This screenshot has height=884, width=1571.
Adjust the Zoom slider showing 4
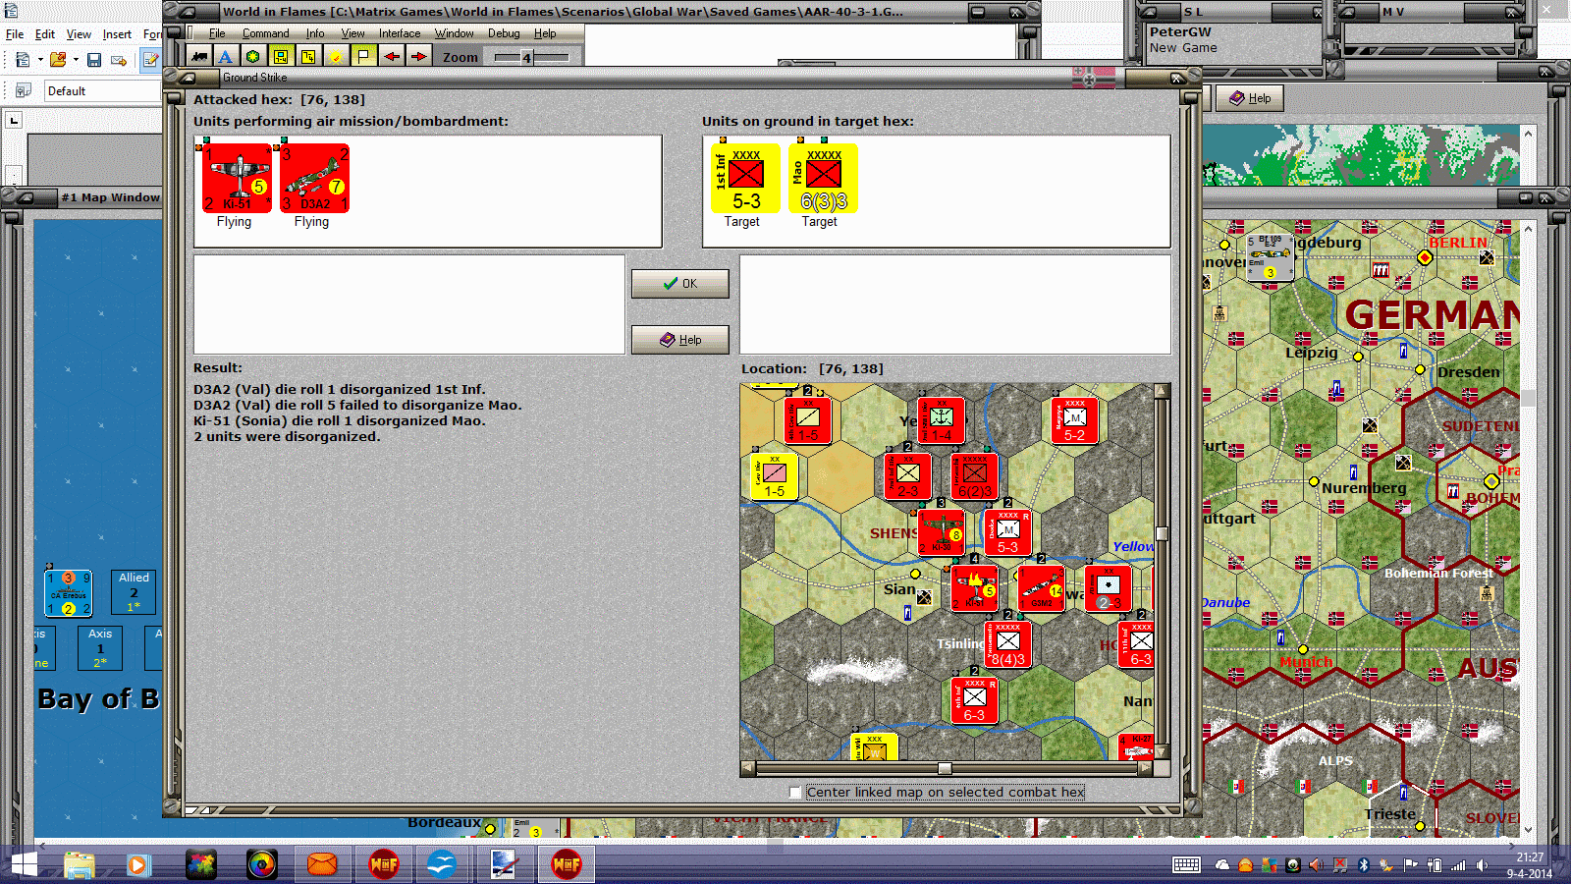[526, 57]
